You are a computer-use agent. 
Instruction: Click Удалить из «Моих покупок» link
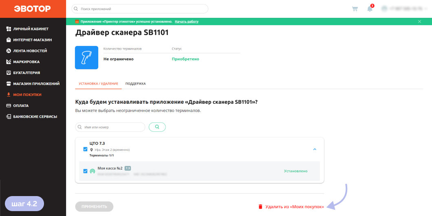click(295, 207)
